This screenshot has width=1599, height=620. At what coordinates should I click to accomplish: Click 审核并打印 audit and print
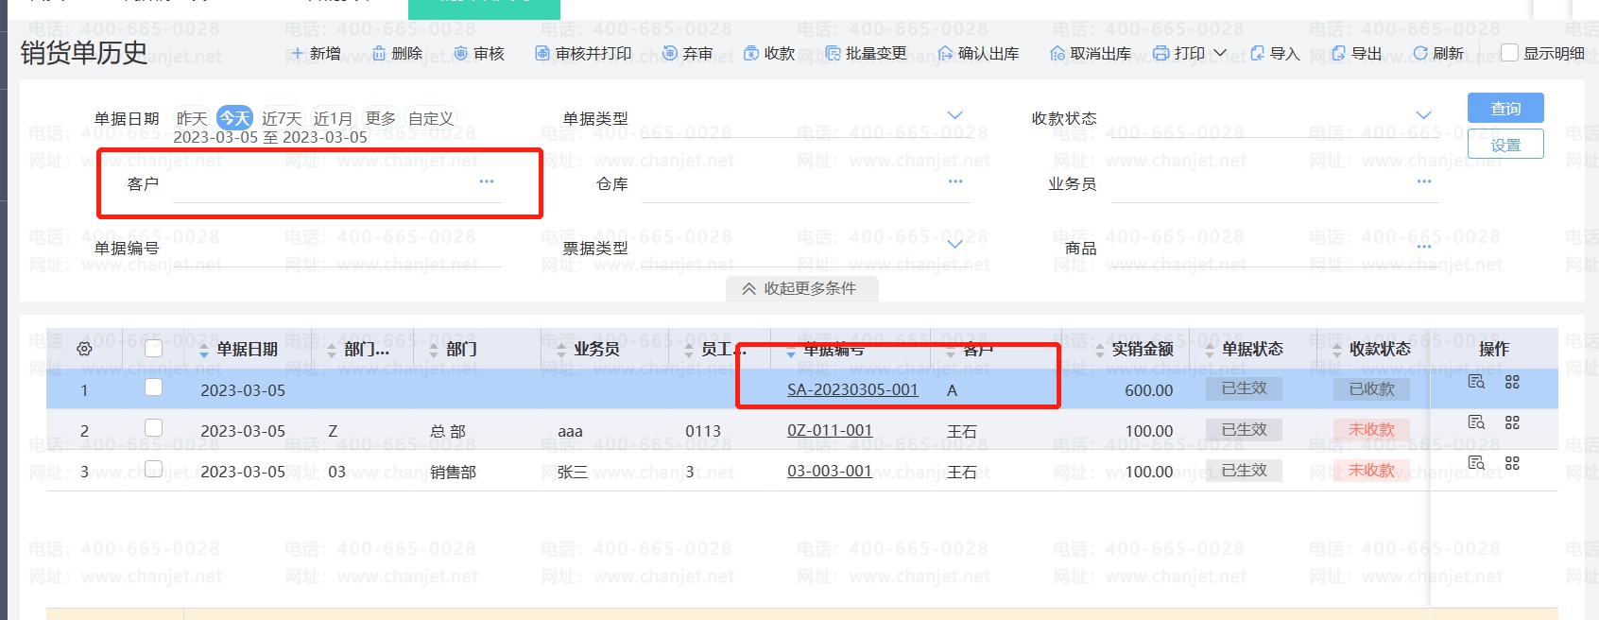pyautogui.click(x=584, y=53)
